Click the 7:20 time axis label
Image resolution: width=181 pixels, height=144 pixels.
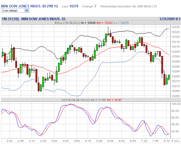[144, 141]
